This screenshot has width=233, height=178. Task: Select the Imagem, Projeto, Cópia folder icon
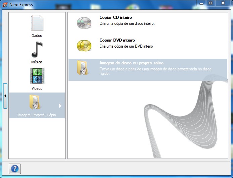[36, 102]
